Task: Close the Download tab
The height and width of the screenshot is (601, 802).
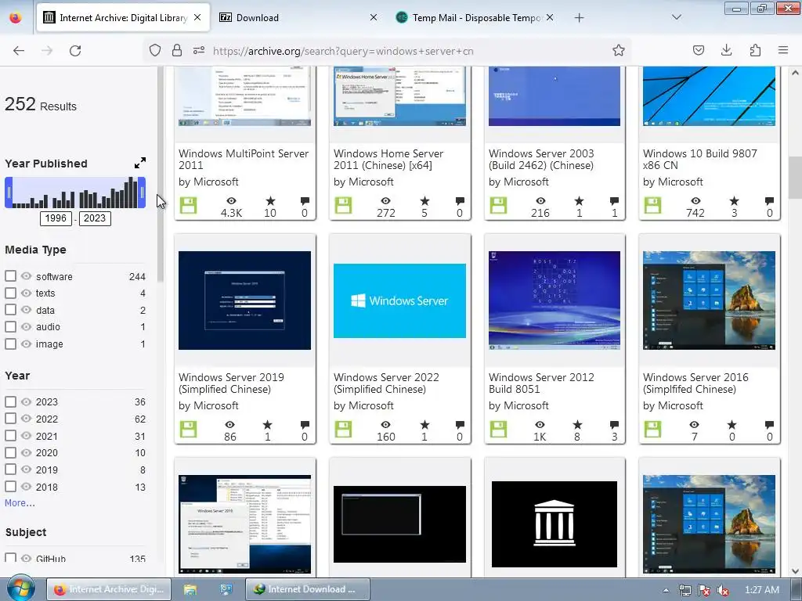Action: (x=374, y=17)
